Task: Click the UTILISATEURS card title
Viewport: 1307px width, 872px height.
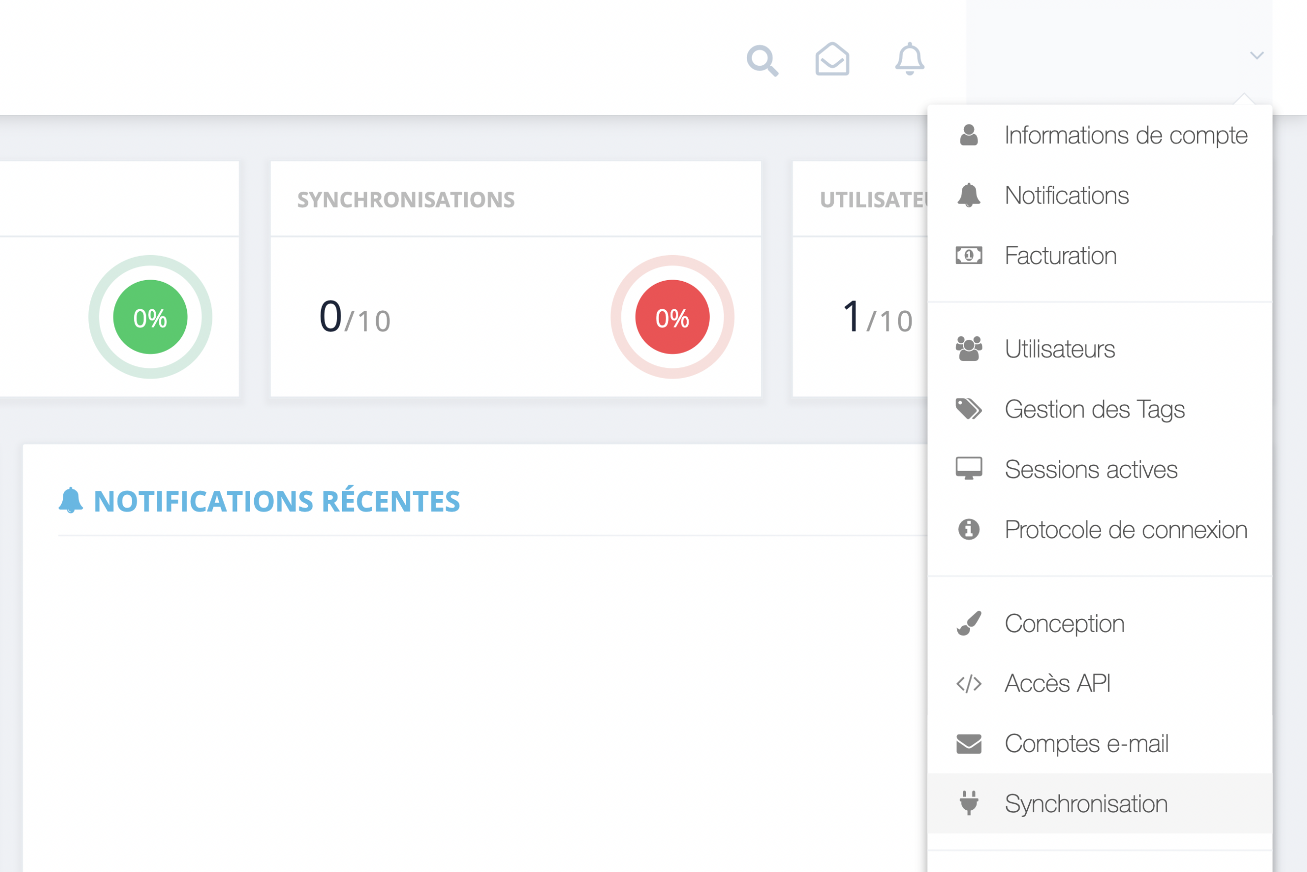Action: tap(874, 200)
